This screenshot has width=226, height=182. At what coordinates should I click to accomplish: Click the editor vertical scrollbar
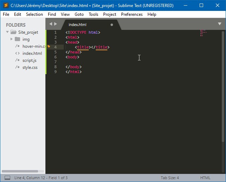click(223, 86)
